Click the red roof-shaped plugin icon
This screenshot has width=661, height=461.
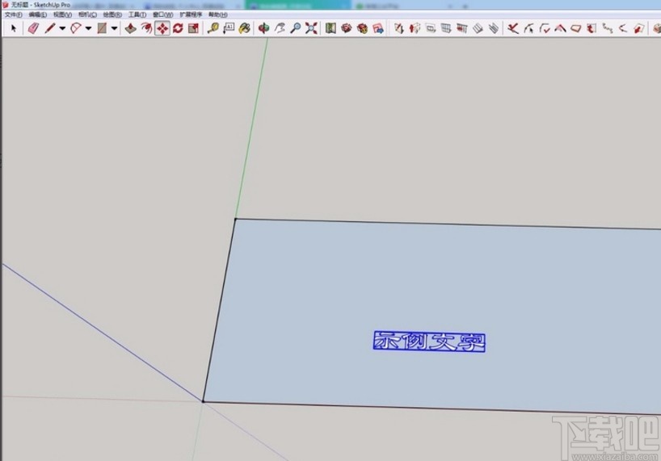pyautogui.click(x=560, y=28)
